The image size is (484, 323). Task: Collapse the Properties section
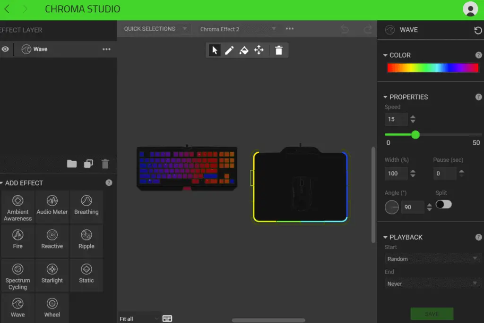(x=385, y=97)
